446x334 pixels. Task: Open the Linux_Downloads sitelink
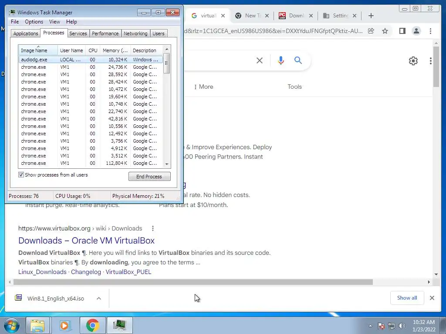point(42,272)
